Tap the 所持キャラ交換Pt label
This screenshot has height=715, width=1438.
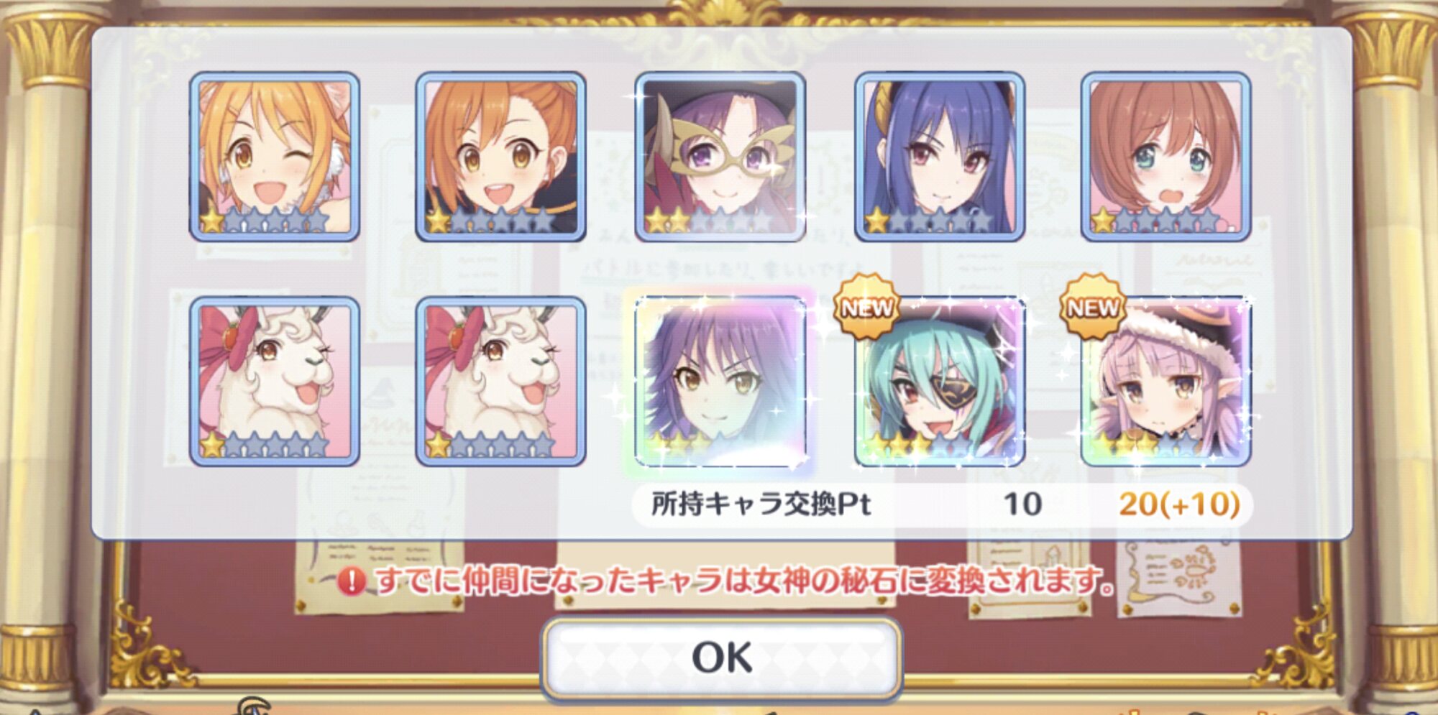[761, 504]
